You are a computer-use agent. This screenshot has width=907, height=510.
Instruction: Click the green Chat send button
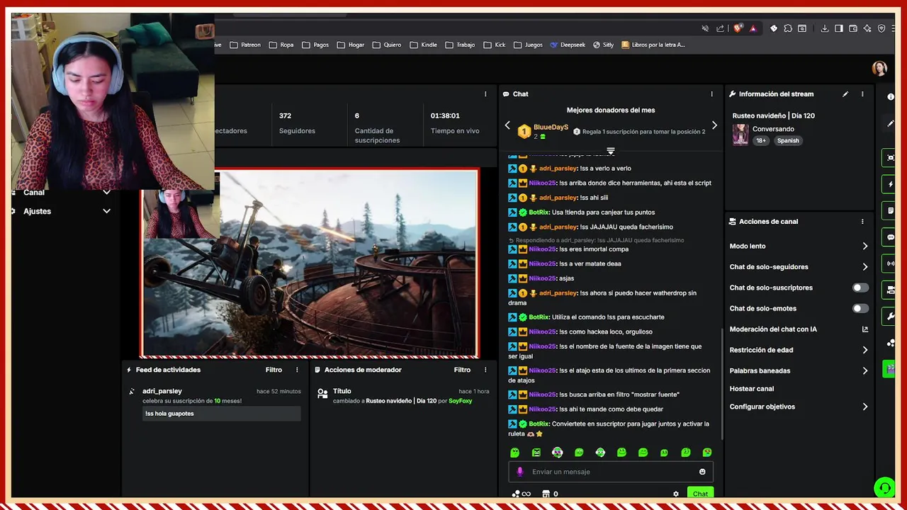(700, 494)
